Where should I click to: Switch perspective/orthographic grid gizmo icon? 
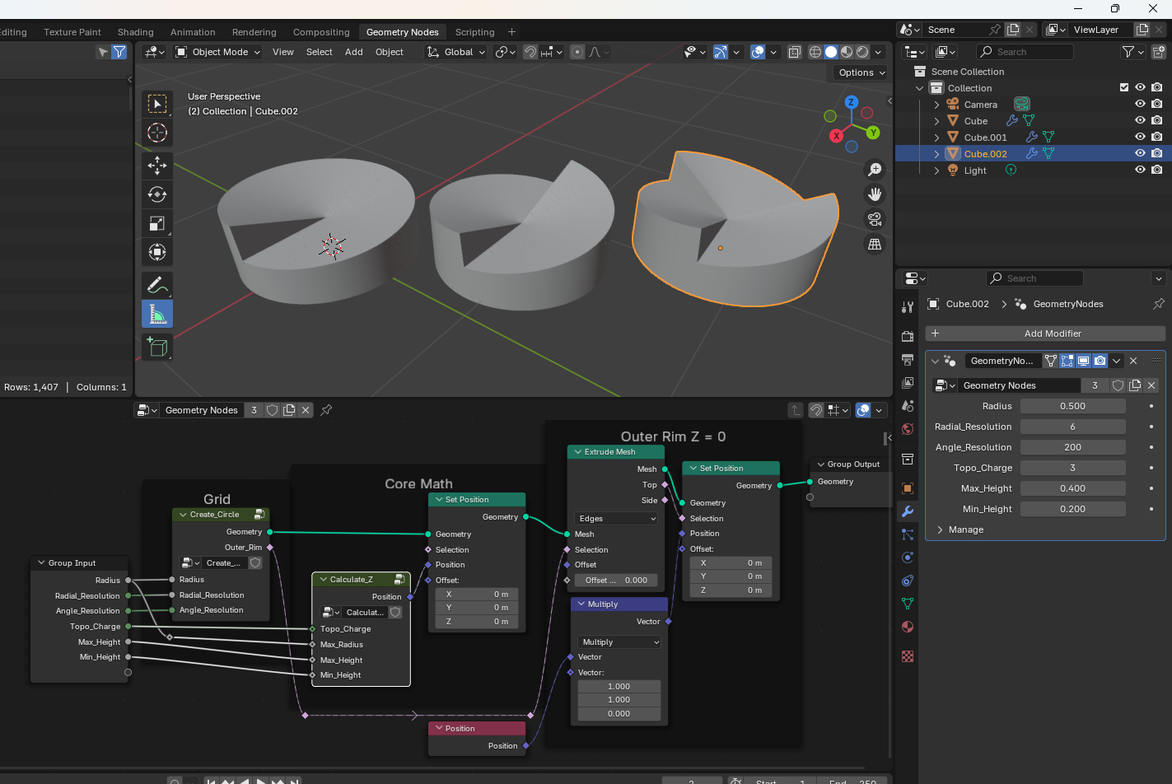point(875,244)
